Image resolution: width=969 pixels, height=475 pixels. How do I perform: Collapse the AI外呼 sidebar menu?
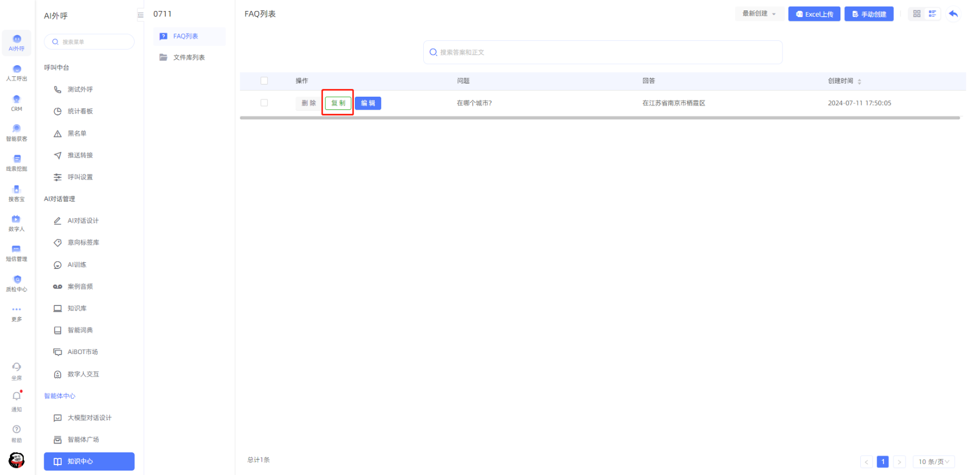tap(140, 15)
